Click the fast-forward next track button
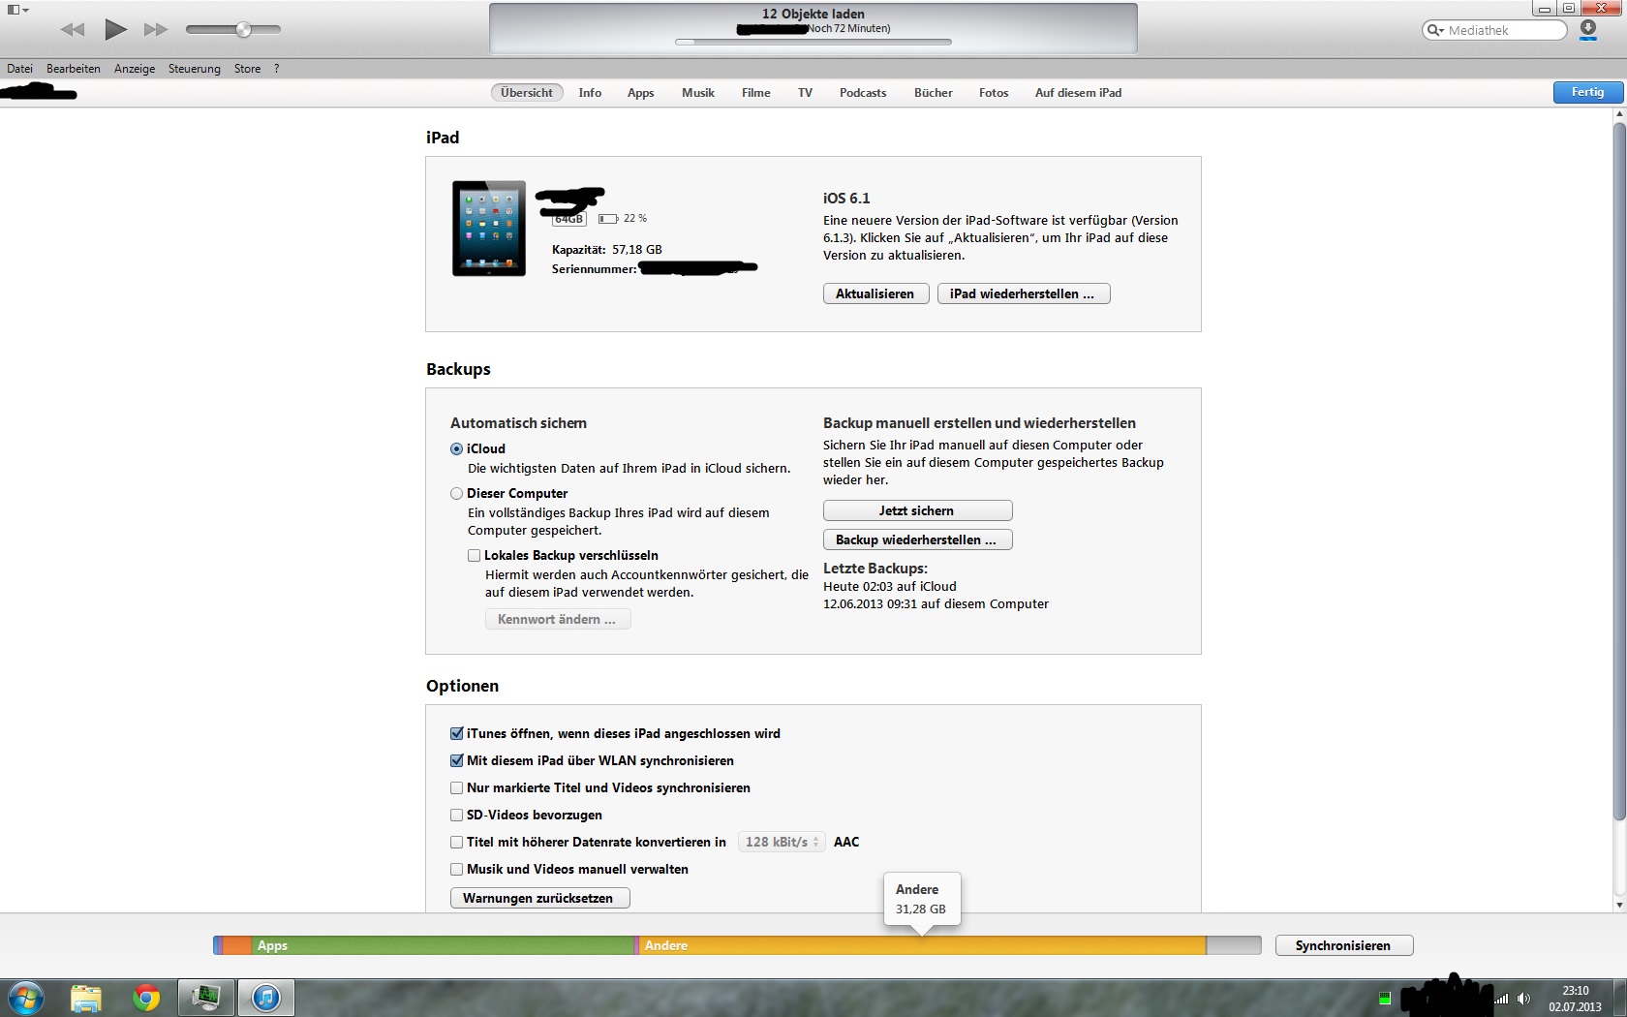Viewport: 1627px width, 1017px height. (x=156, y=30)
